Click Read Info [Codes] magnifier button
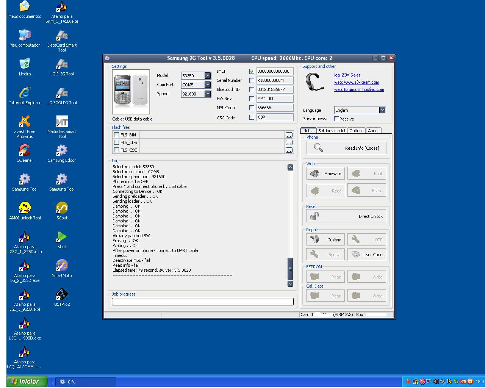This screenshot has height=388, width=485. click(x=346, y=148)
